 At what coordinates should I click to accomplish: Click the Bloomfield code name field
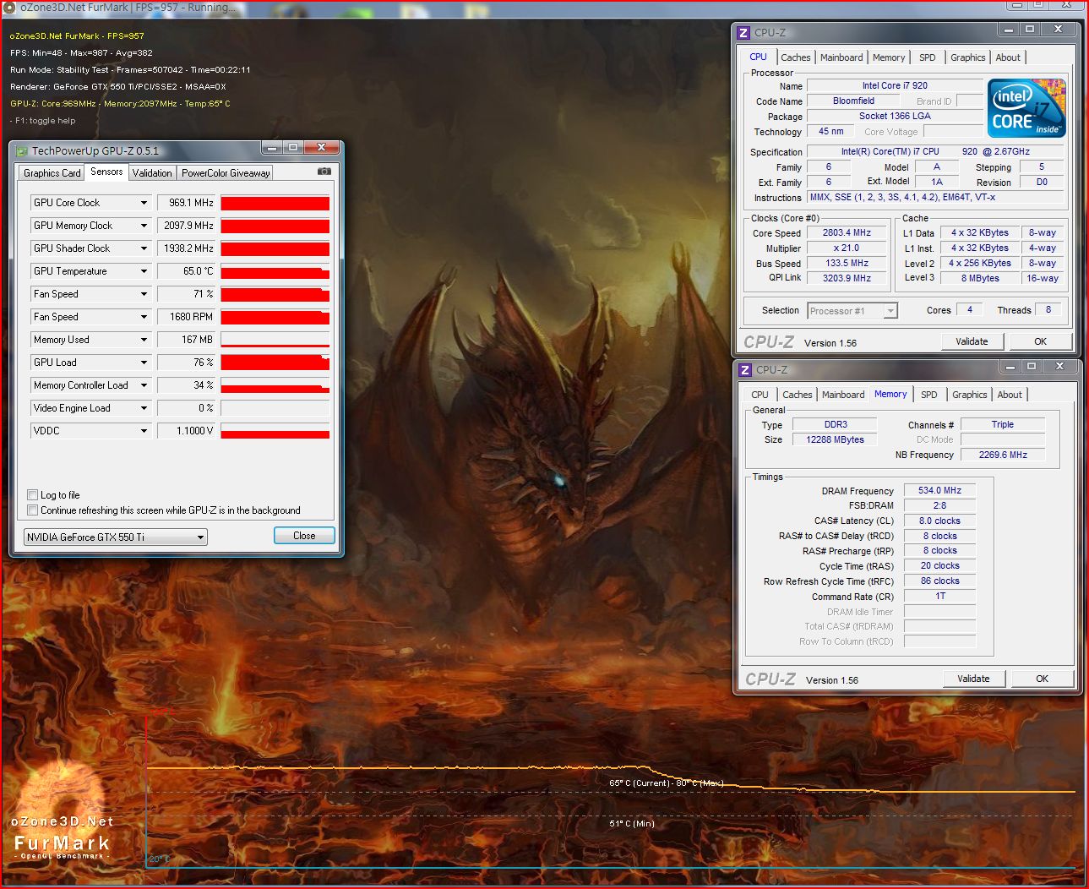(x=853, y=101)
